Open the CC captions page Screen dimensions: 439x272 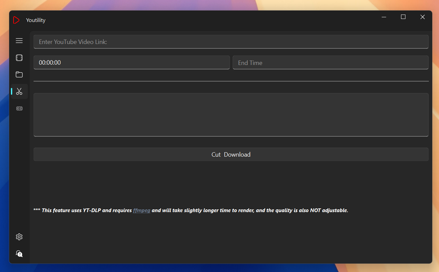[19, 108]
